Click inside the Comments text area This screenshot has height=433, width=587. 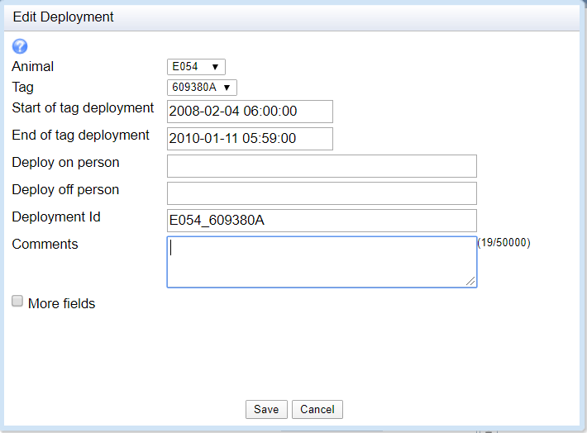click(x=322, y=262)
